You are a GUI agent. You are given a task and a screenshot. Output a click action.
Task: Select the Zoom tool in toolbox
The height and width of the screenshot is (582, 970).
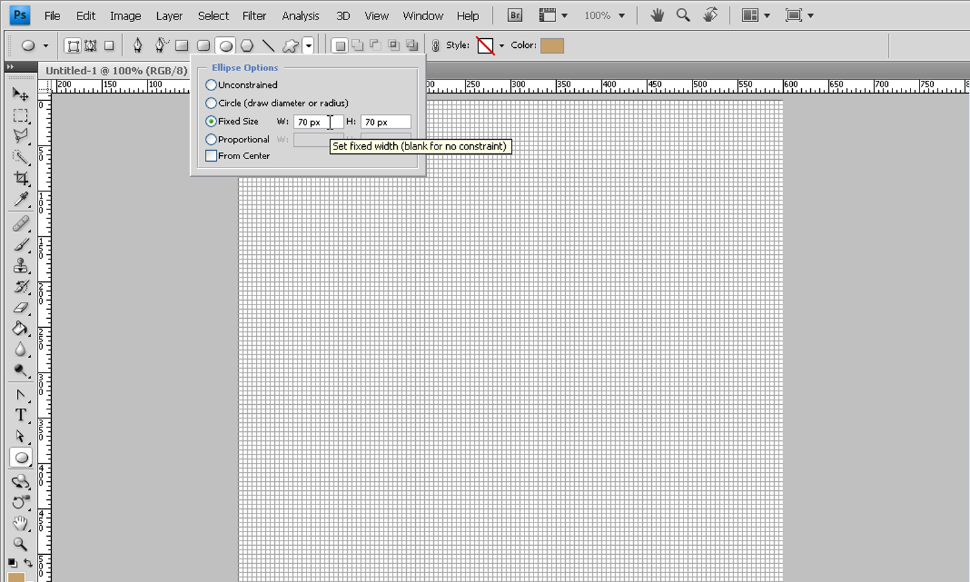[x=21, y=544]
